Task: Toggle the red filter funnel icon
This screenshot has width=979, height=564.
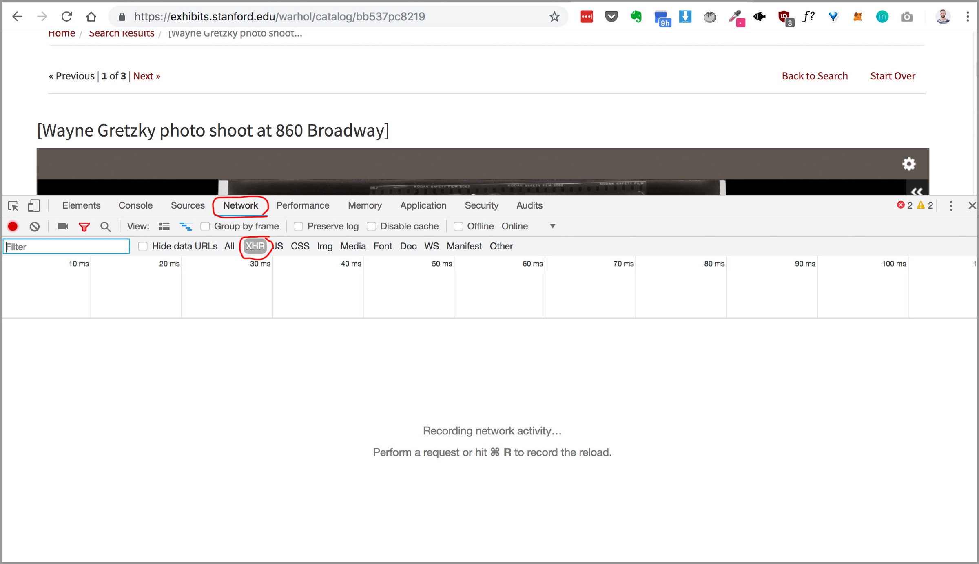Action: click(x=84, y=227)
